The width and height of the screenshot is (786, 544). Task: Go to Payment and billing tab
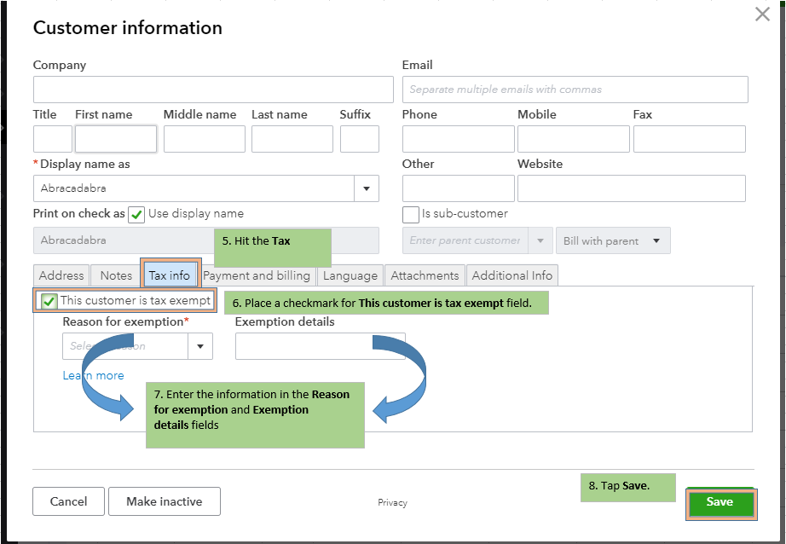pyautogui.click(x=257, y=275)
